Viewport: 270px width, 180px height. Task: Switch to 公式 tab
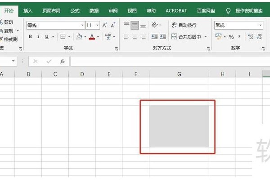(75, 11)
